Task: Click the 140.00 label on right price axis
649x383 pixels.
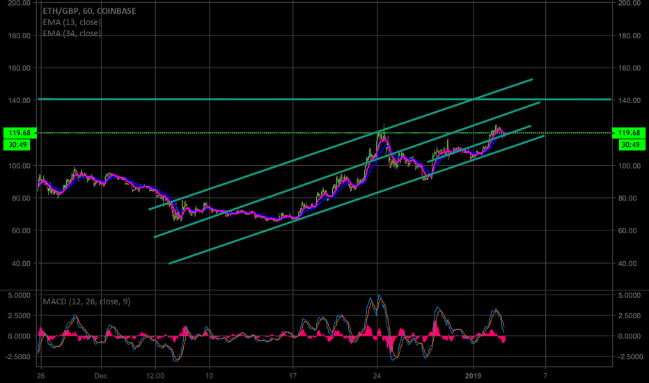Action: [x=630, y=100]
